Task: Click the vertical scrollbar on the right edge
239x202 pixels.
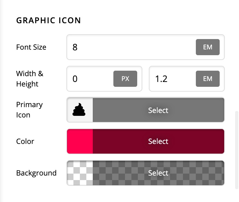Action: click(x=237, y=150)
